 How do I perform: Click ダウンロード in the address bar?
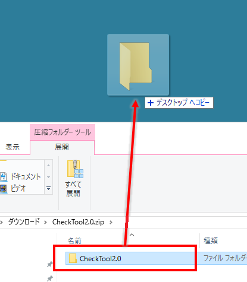(x=24, y=222)
